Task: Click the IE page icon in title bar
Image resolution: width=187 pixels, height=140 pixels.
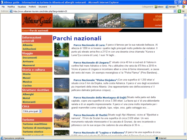Action: pyautogui.click(x=2, y=2)
